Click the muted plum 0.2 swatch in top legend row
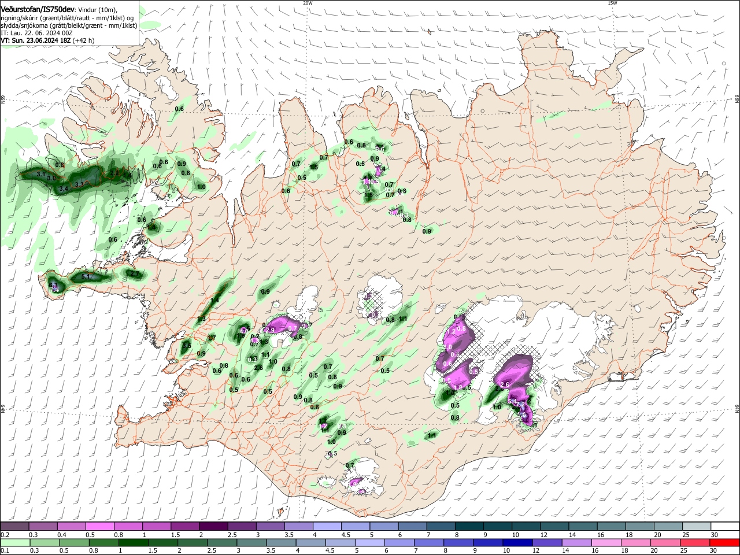Viewport: 740px width, 555px height. [15, 526]
